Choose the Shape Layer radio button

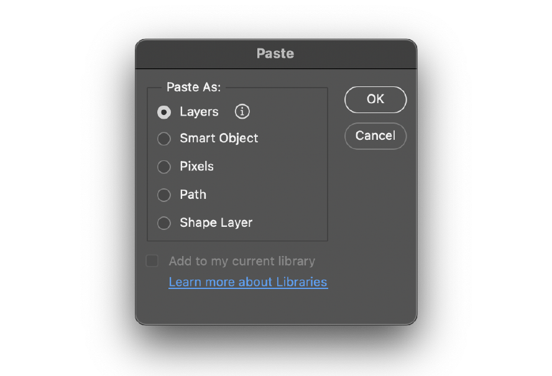coord(164,223)
